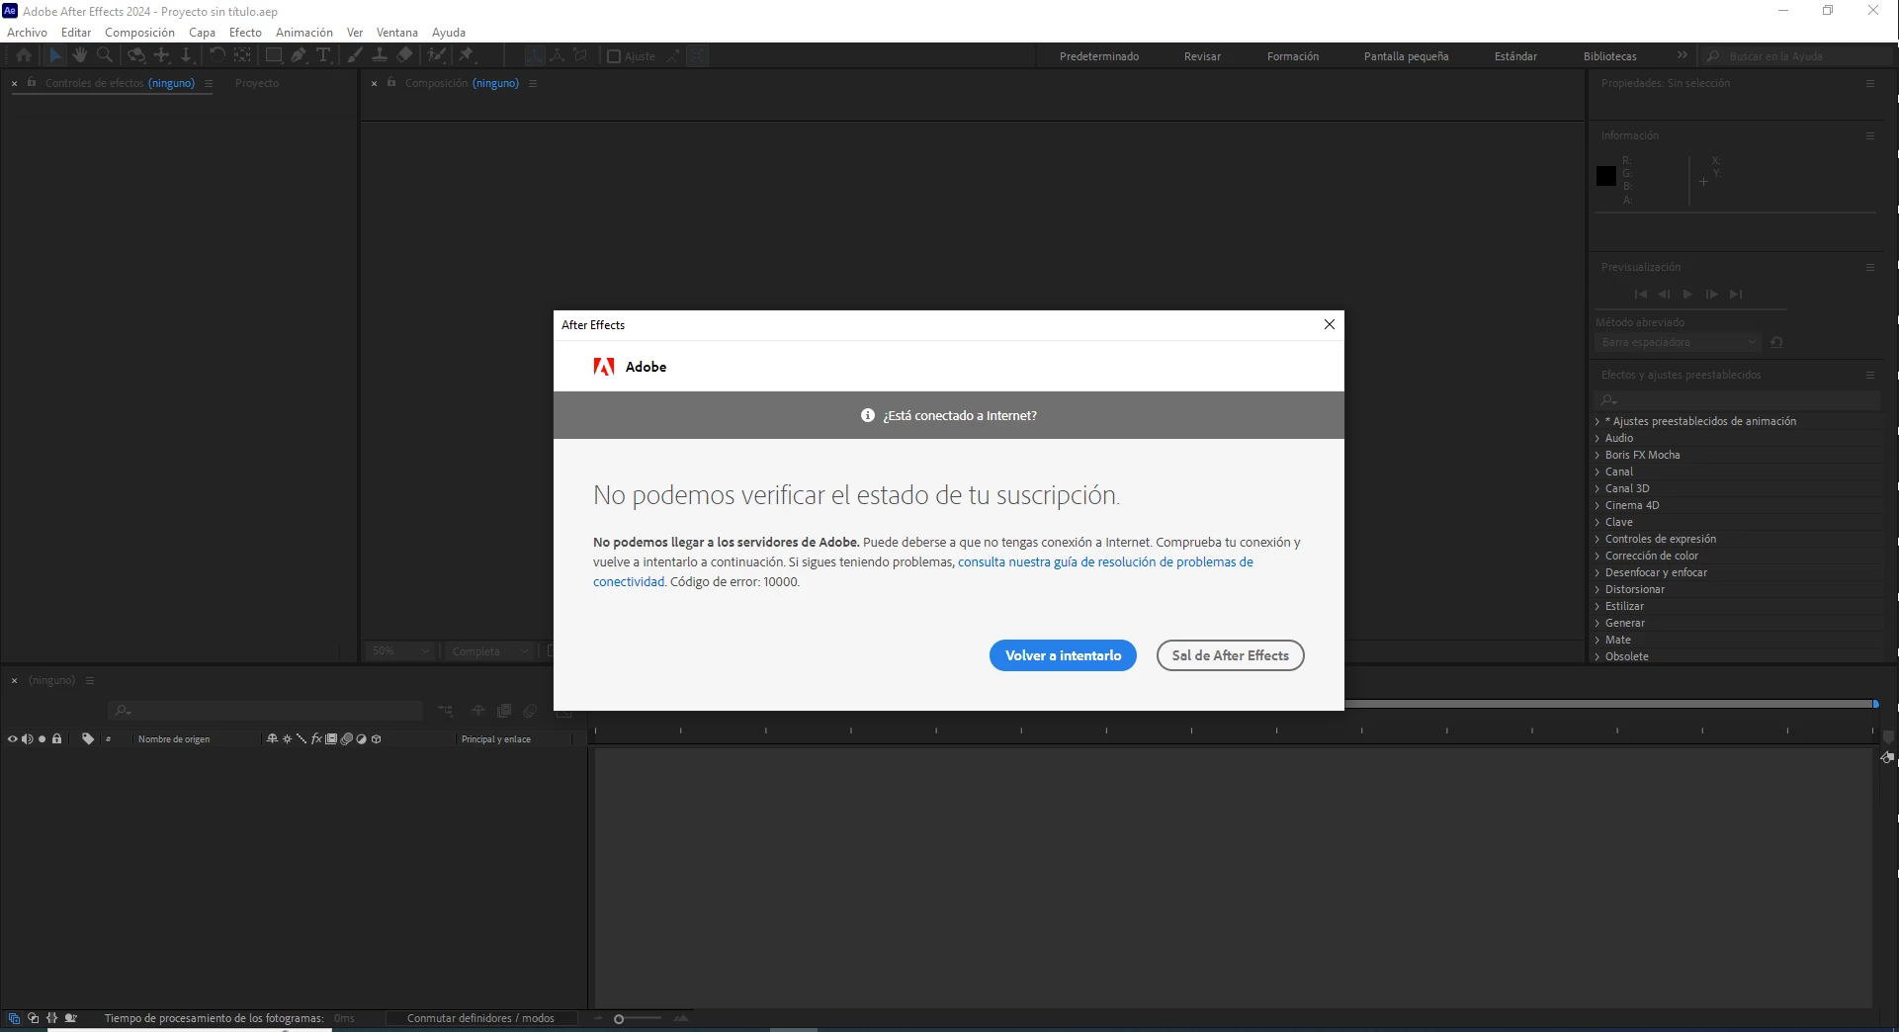Click the 3D layer cube column icon

pos(377,738)
